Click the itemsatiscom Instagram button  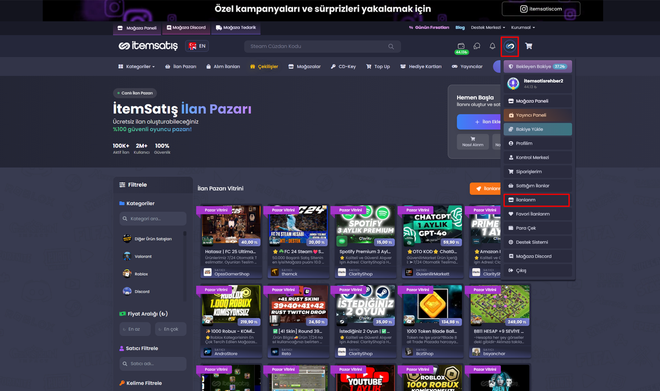click(x=541, y=9)
